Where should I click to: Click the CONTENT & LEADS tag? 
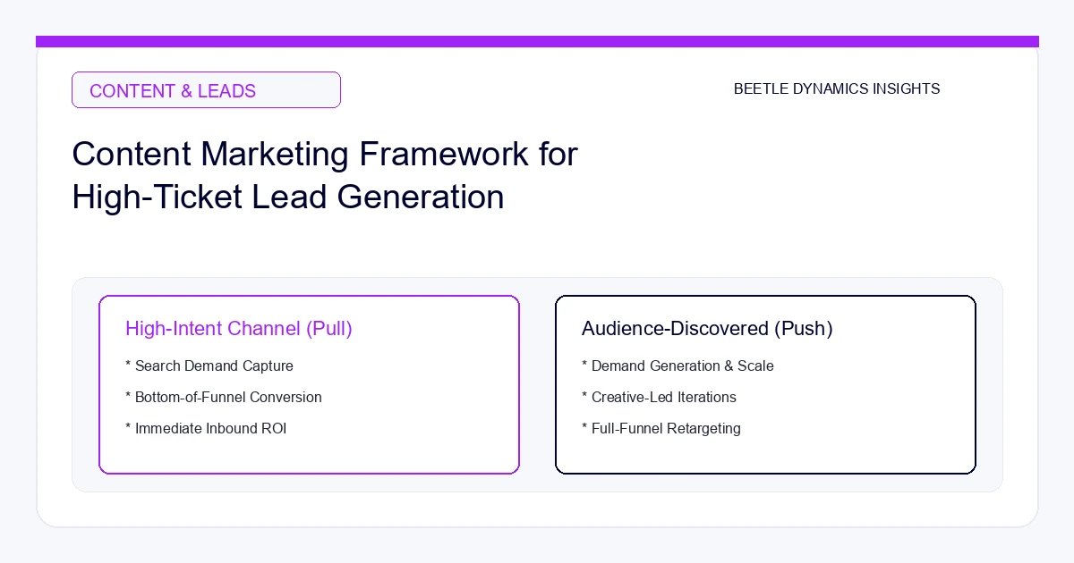(x=206, y=90)
